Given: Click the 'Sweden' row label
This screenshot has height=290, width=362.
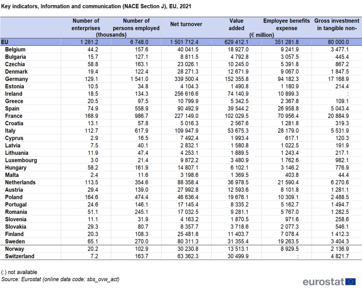Looking at the screenshot, I should (15, 242).
